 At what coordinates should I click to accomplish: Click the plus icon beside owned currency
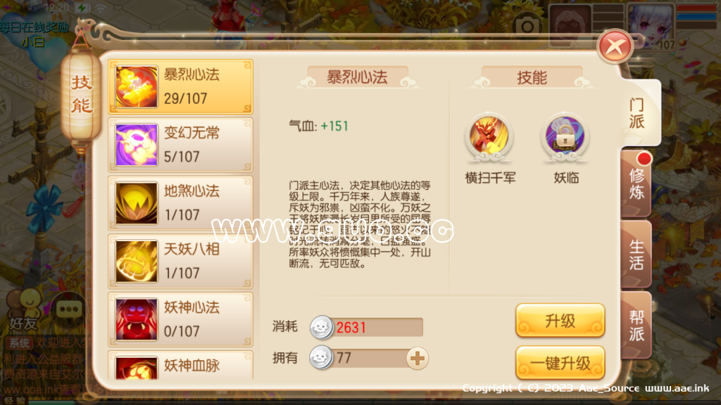[418, 358]
